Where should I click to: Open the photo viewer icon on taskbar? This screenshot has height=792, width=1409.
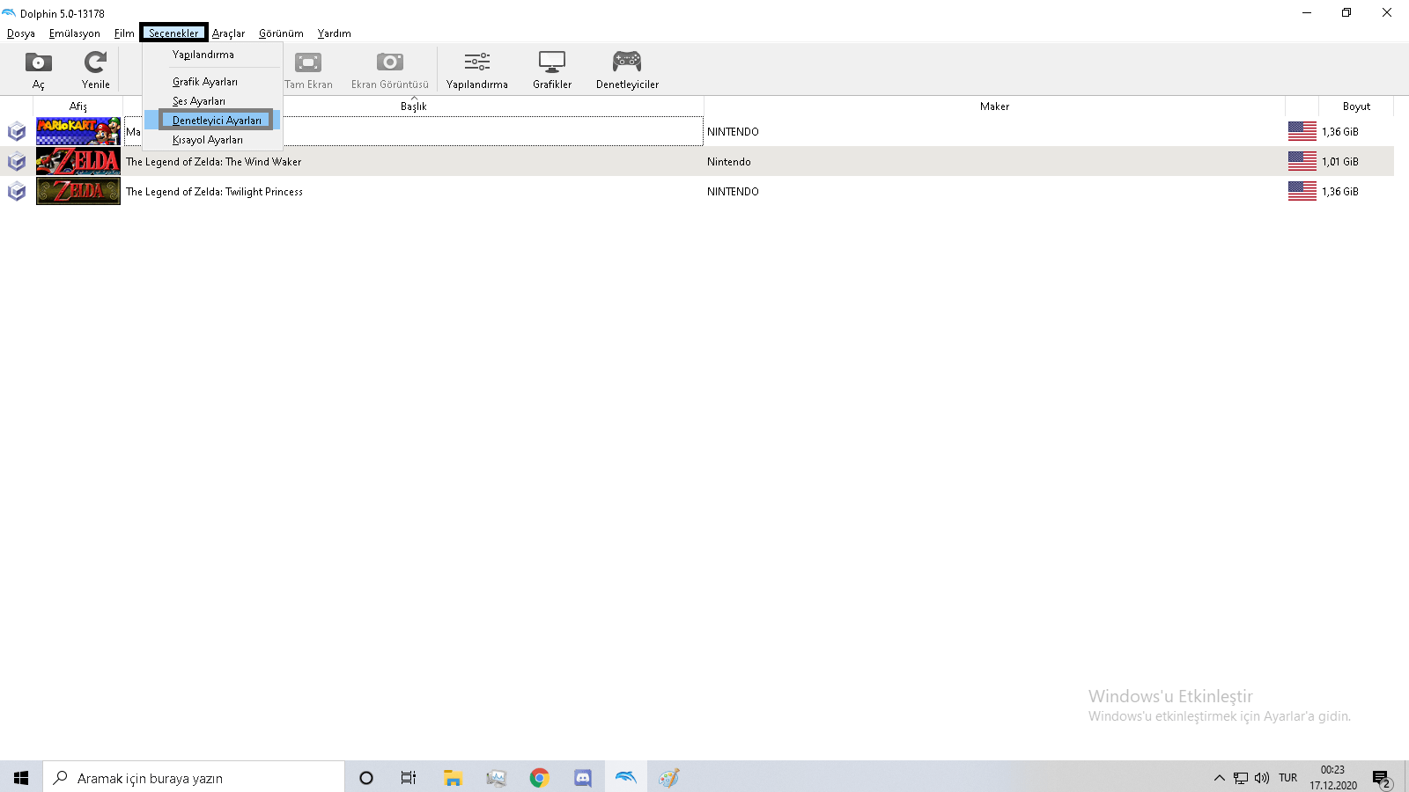click(496, 777)
